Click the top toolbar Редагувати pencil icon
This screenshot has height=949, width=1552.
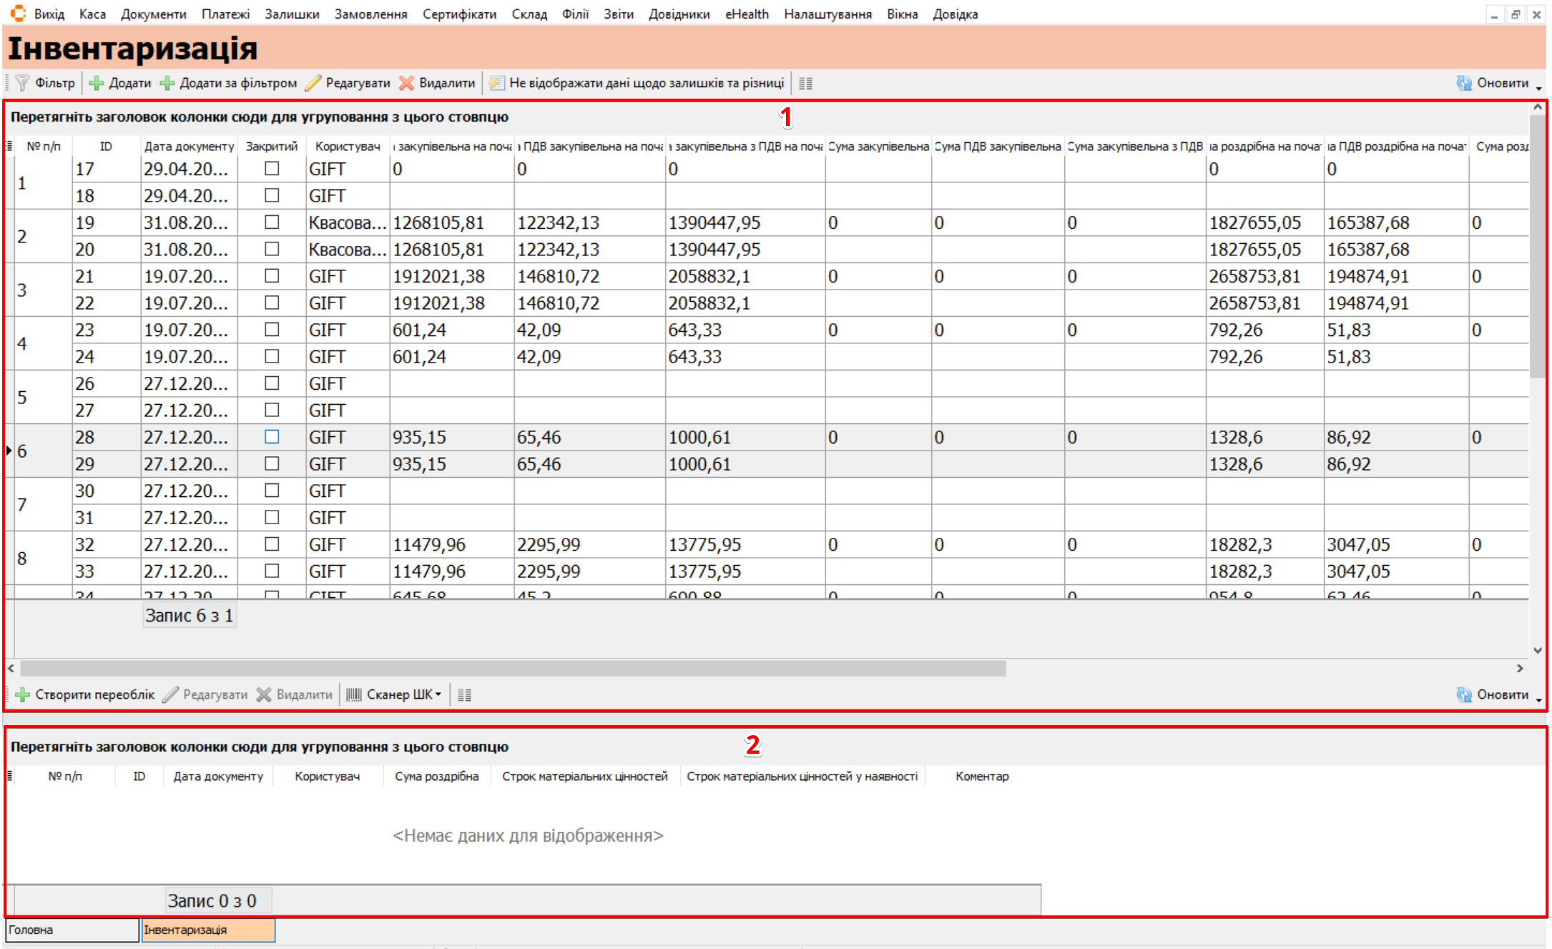[x=313, y=83]
